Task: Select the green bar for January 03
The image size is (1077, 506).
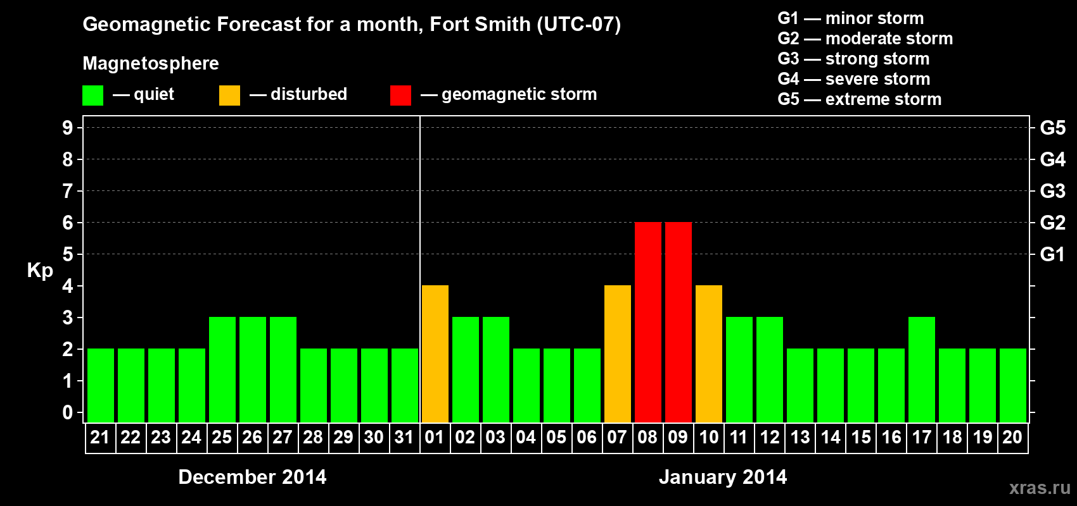Action: pos(495,370)
